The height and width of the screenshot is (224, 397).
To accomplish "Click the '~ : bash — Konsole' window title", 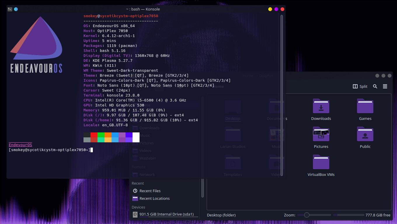I will click(143, 9).
